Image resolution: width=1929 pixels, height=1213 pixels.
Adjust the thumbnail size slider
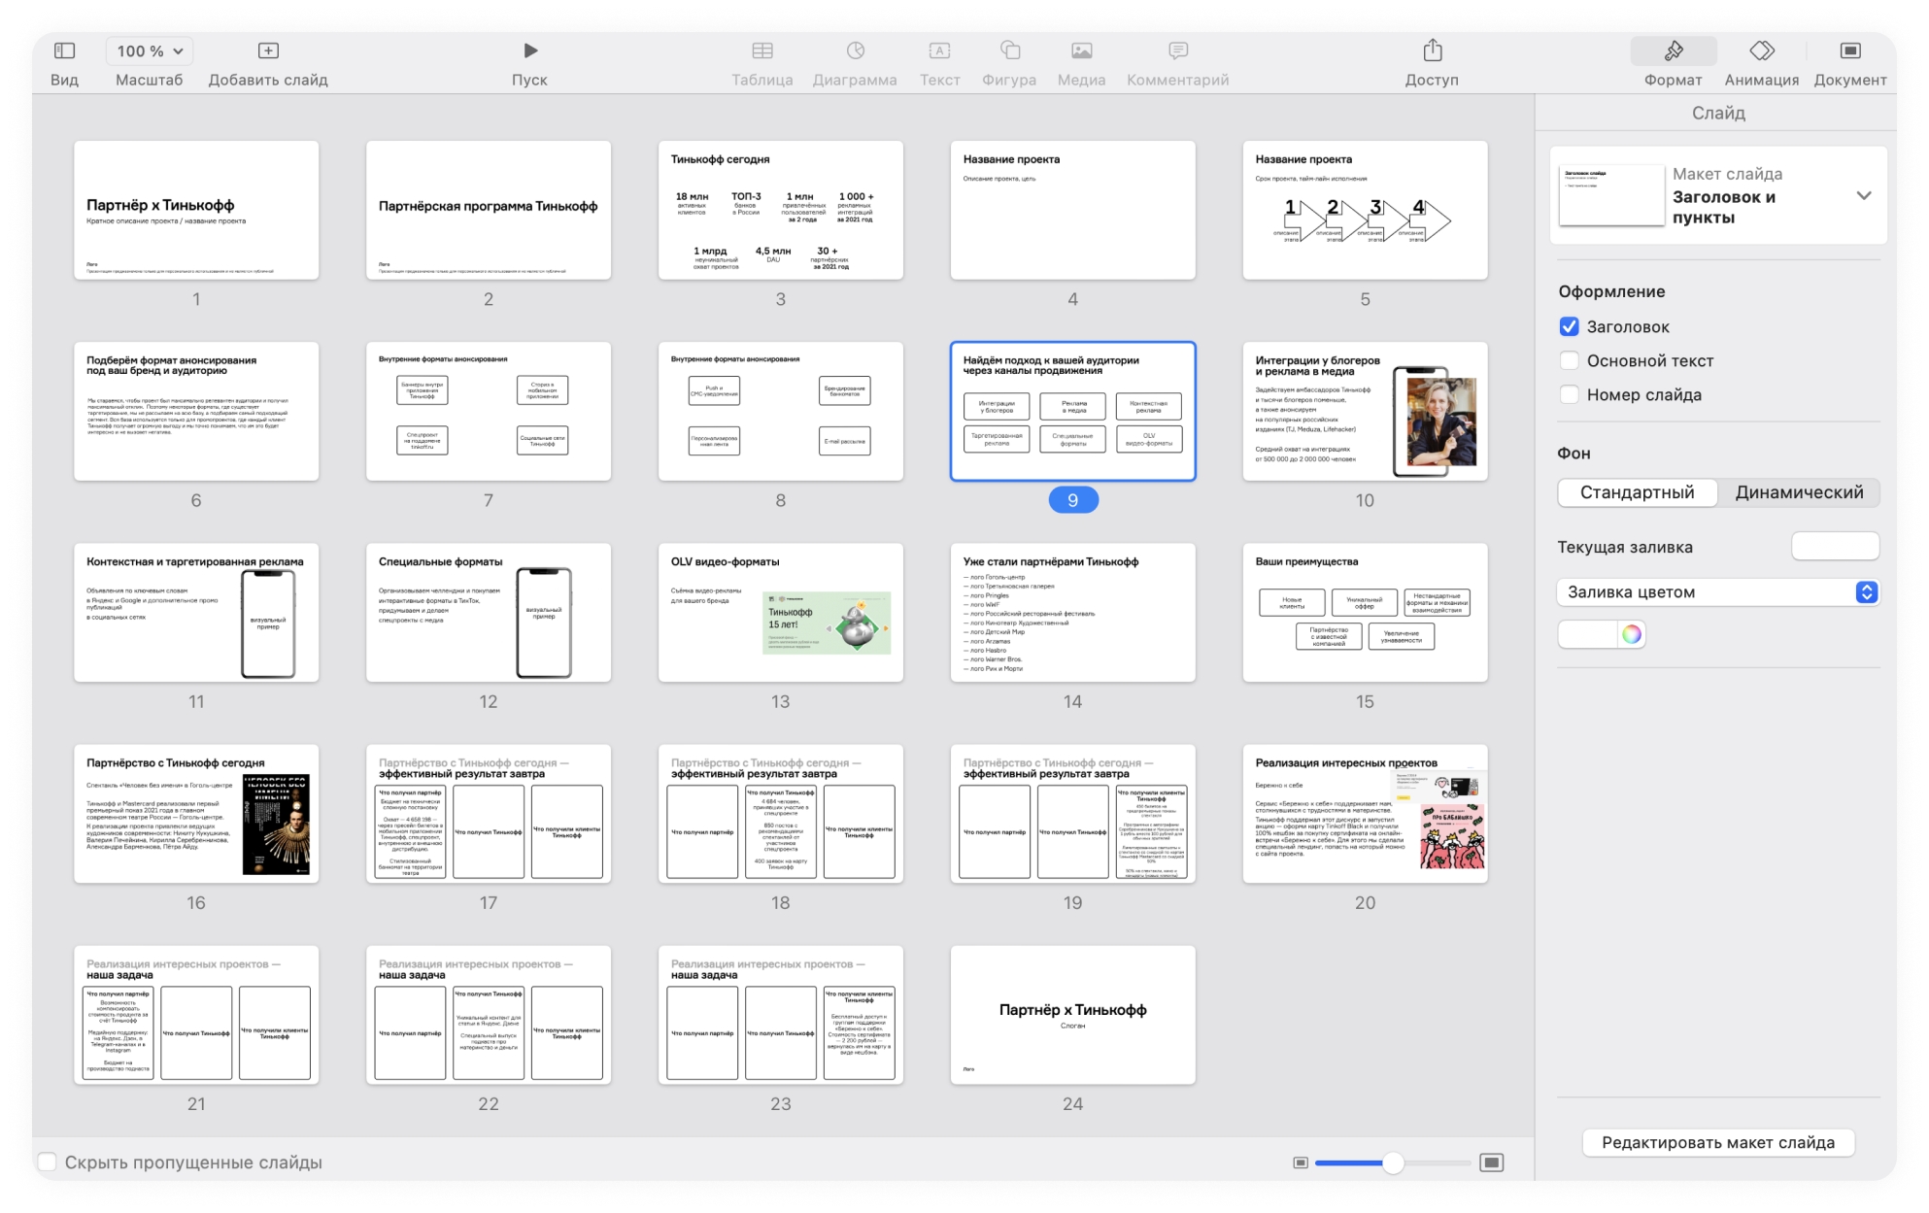[1393, 1162]
